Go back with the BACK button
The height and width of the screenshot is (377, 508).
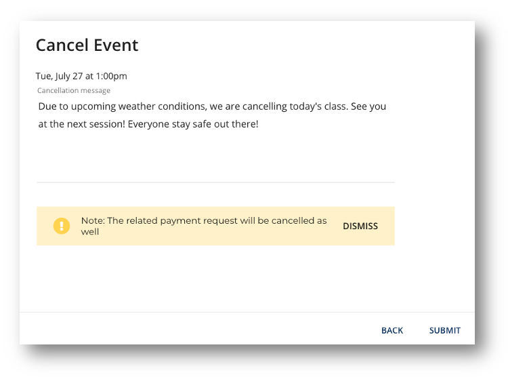392,330
